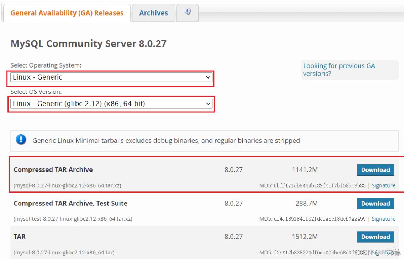Open Signature link for Compressed TAR Archive
The width and height of the screenshot is (406, 259).
[383, 185]
